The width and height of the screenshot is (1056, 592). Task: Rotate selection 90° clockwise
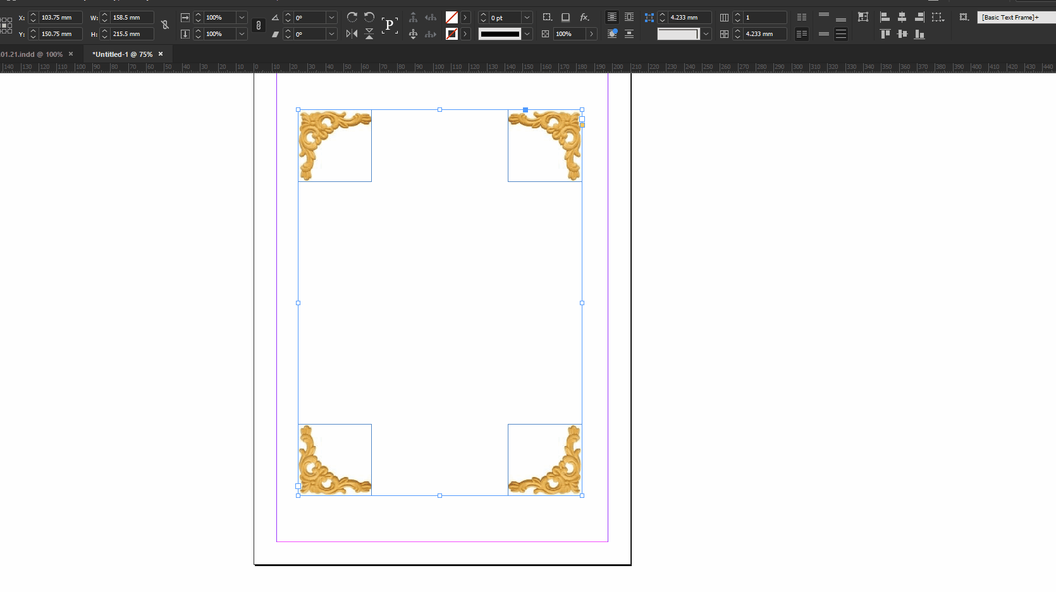tap(352, 17)
